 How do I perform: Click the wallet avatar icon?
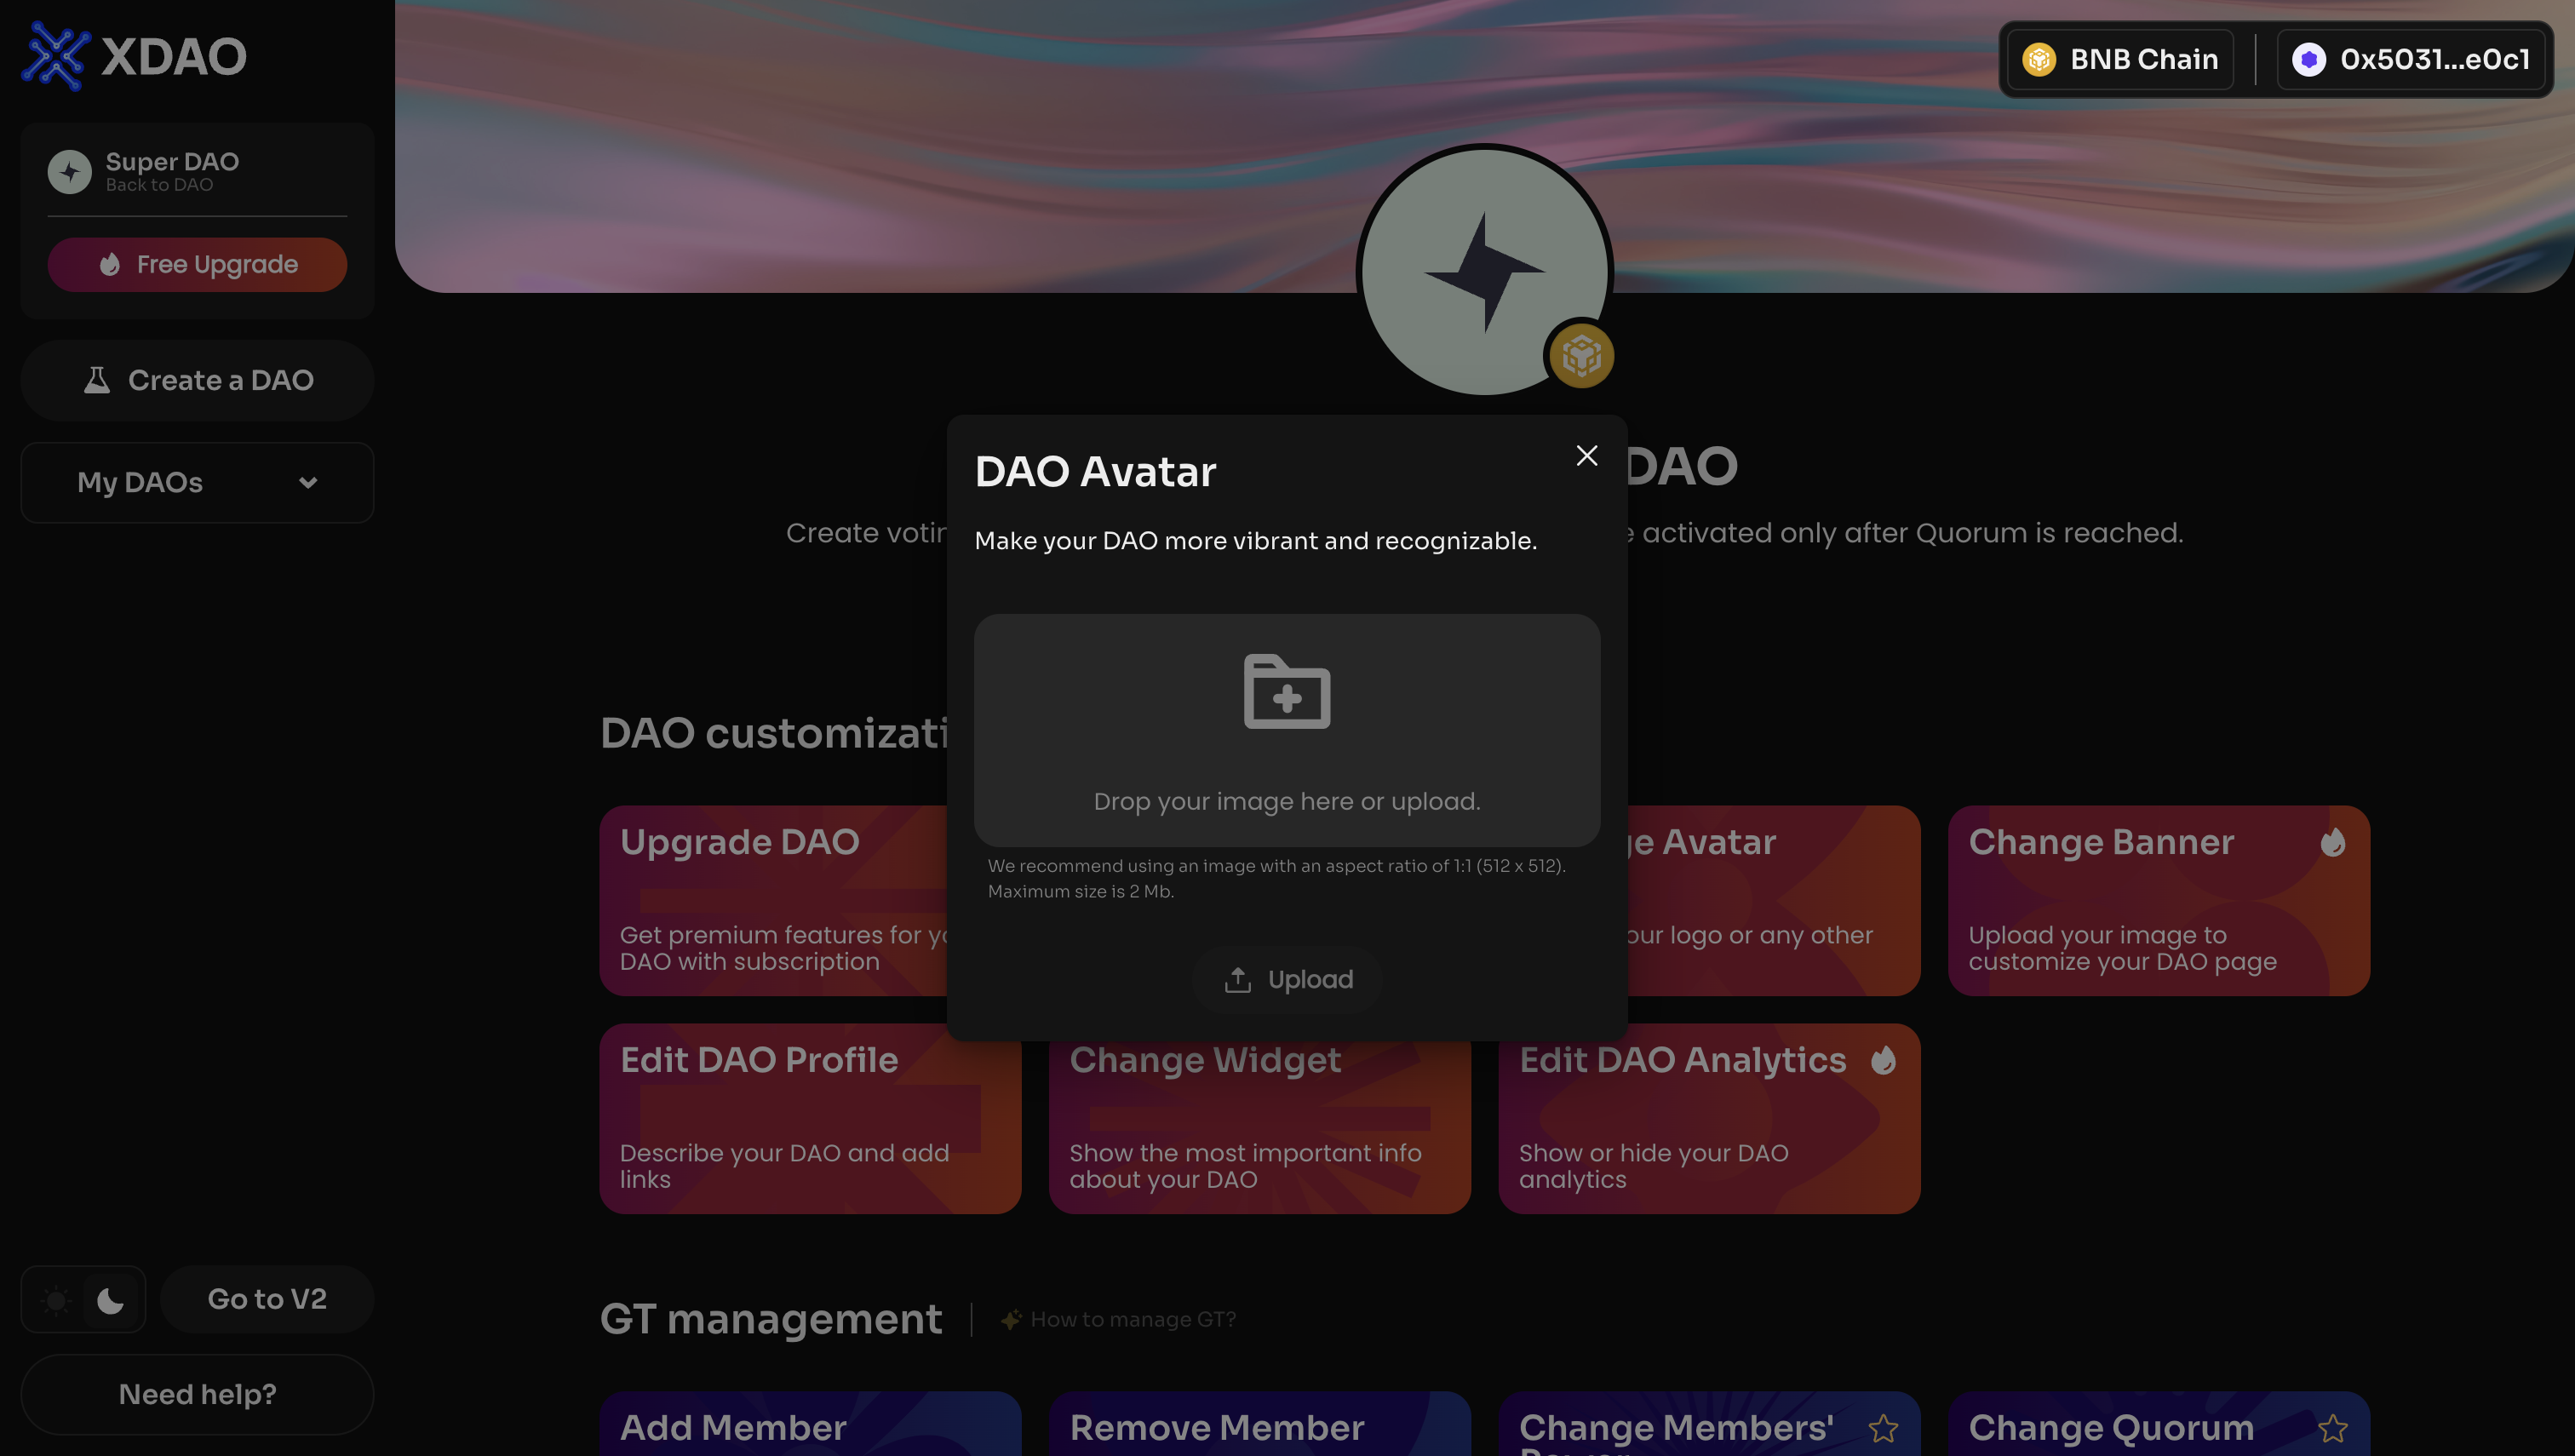(2309, 59)
